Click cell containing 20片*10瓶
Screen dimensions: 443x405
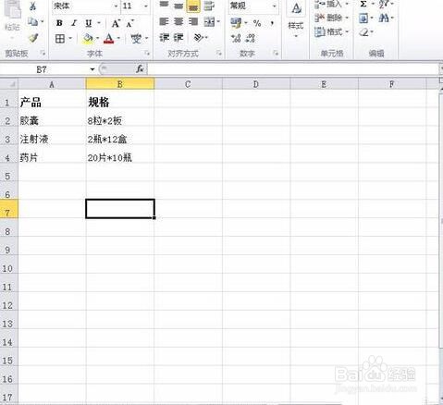(120, 153)
